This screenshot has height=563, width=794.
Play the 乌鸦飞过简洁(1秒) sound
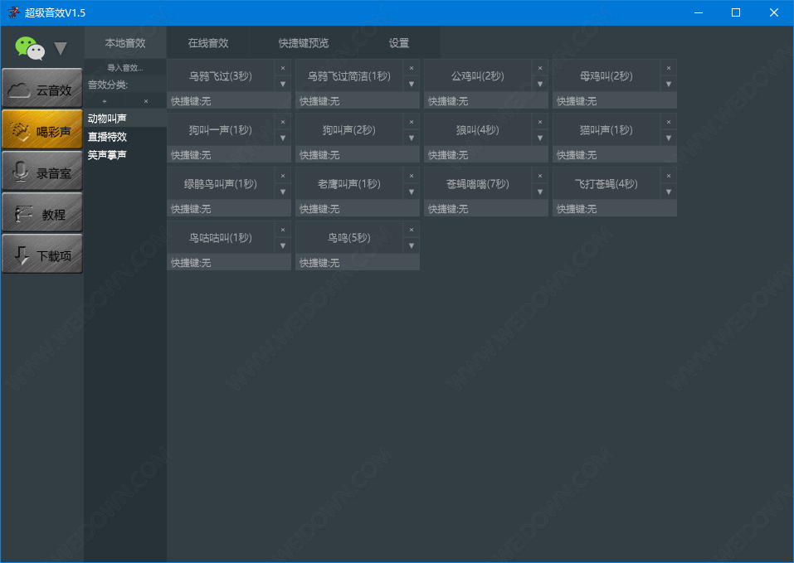coord(349,76)
